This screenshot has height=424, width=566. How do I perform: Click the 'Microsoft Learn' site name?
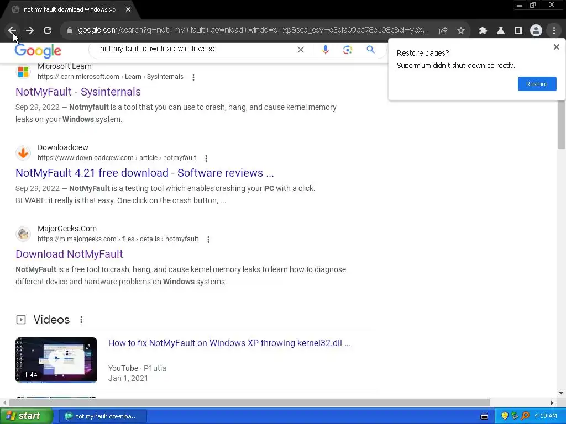(x=65, y=67)
